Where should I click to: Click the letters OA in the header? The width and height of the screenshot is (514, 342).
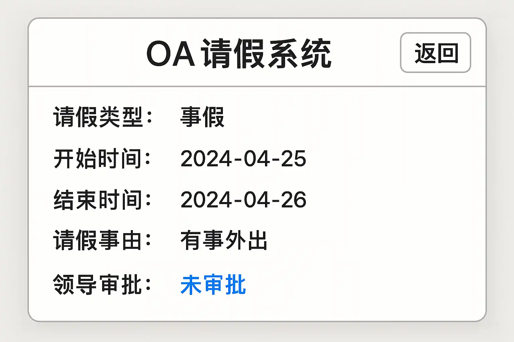171,54
